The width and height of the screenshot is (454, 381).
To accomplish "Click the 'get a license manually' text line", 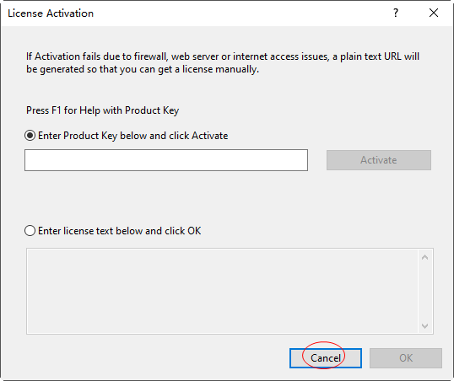I will [143, 69].
